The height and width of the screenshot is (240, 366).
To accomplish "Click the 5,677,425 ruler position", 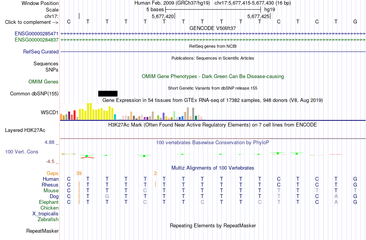I will tap(259, 16).
